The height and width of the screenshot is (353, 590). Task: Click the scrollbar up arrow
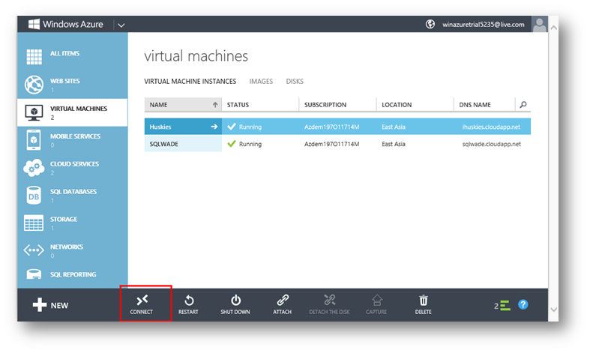click(553, 28)
